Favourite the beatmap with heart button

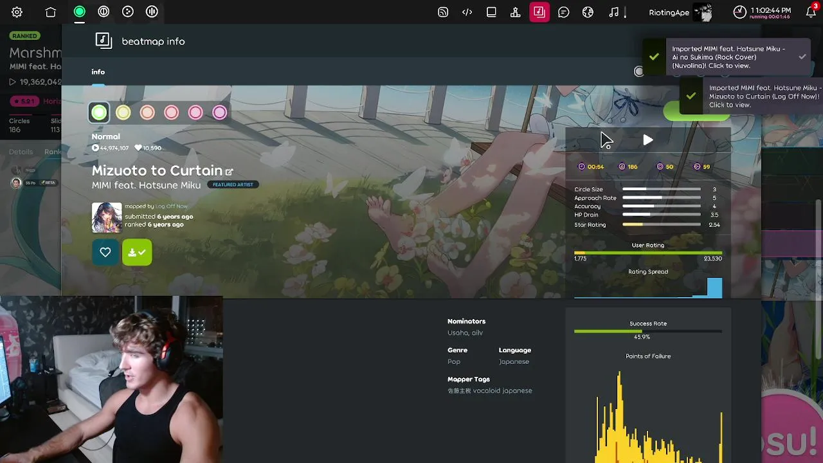coord(105,252)
